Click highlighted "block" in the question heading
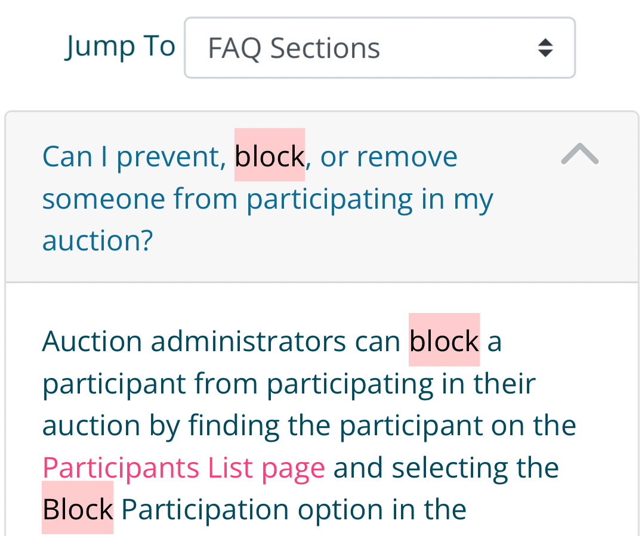 point(270,156)
